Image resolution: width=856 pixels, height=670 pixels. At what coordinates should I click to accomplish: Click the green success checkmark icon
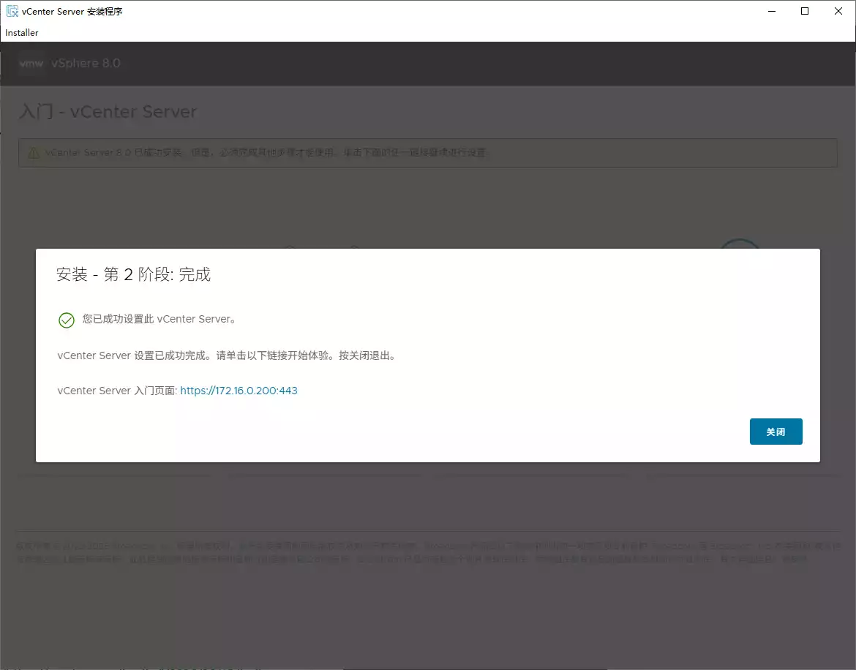click(67, 320)
